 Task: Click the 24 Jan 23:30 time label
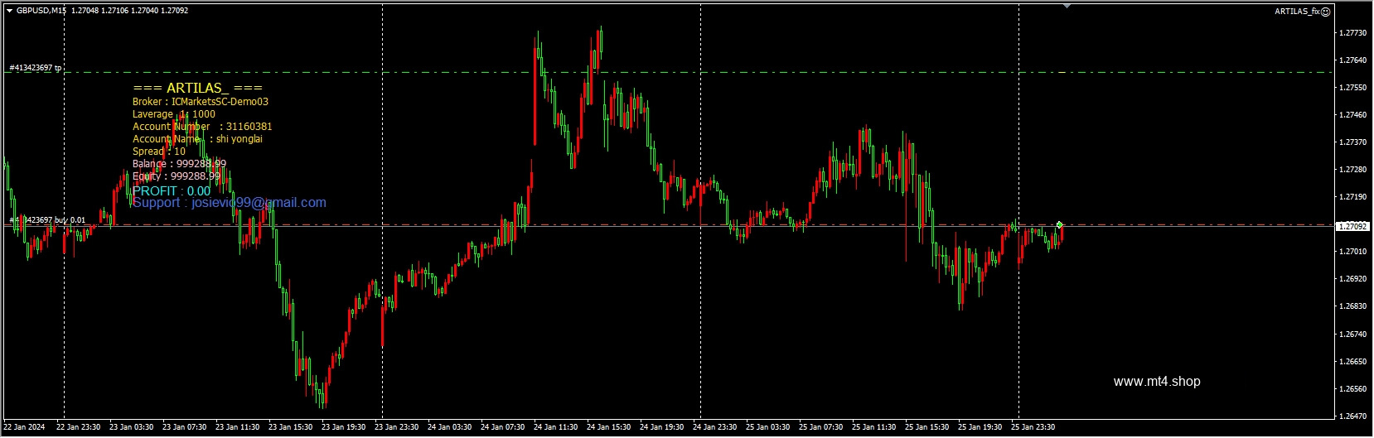click(715, 428)
